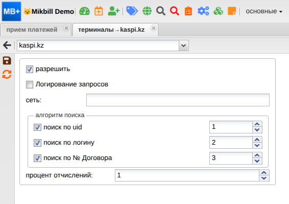This screenshot has height=204, width=289.
Task: Open the основные dropdown menu
Action: (x=264, y=11)
